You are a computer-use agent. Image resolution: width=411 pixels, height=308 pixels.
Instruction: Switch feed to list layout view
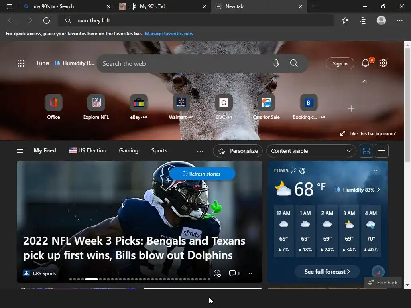[x=381, y=151]
